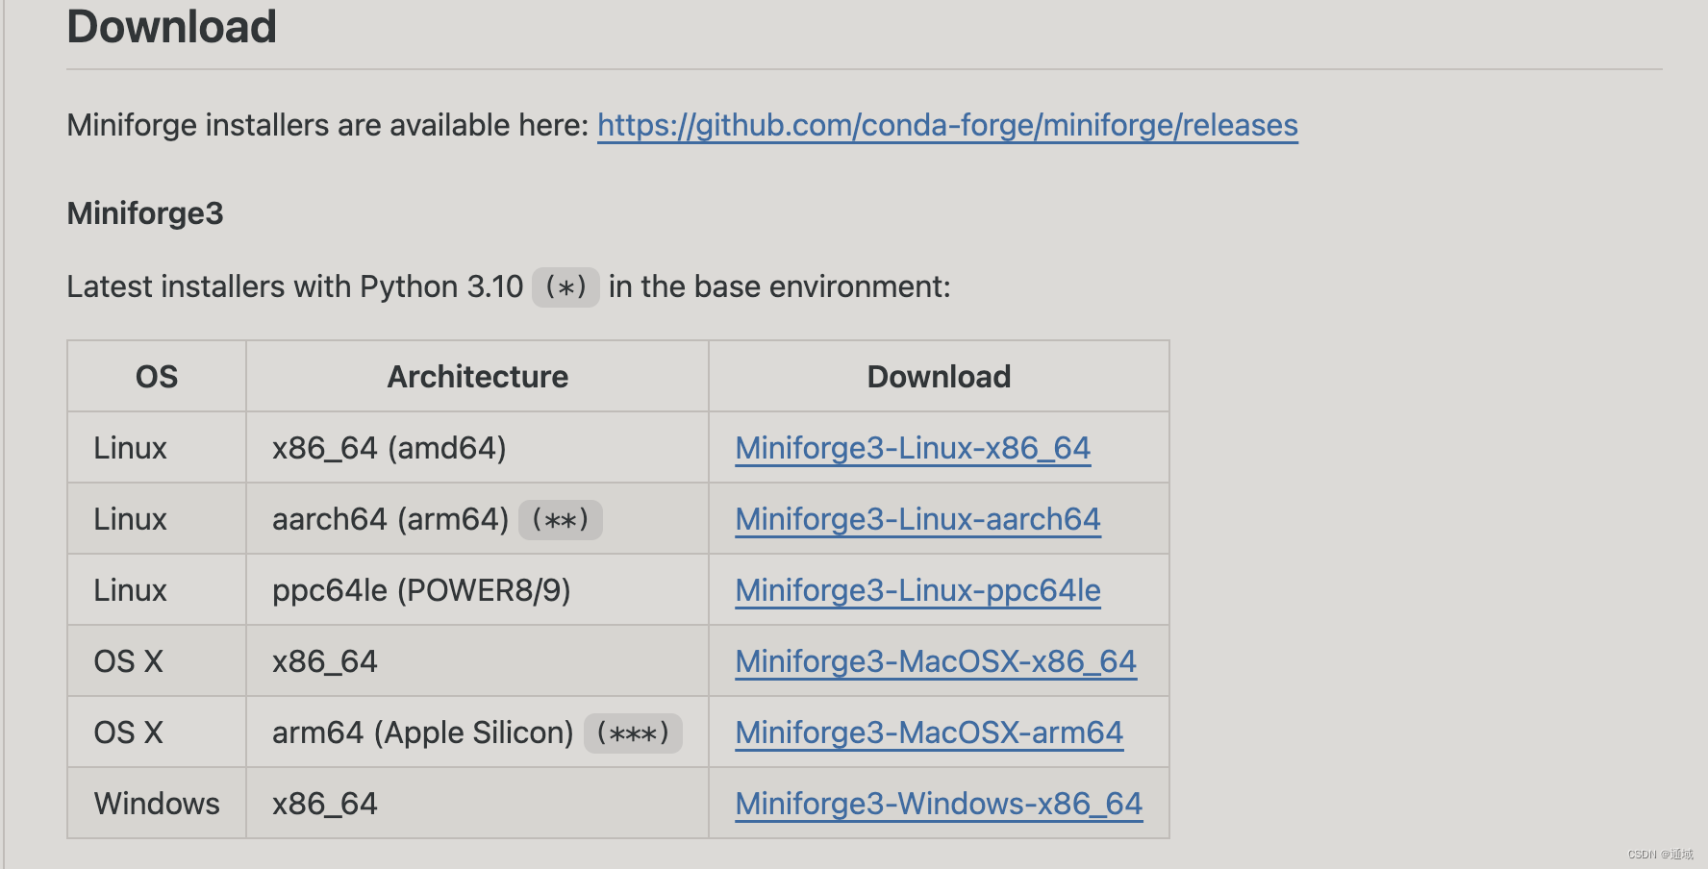
Task: Click the Miniforge3-Linux-x86_64 download link
Action: point(912,448)
